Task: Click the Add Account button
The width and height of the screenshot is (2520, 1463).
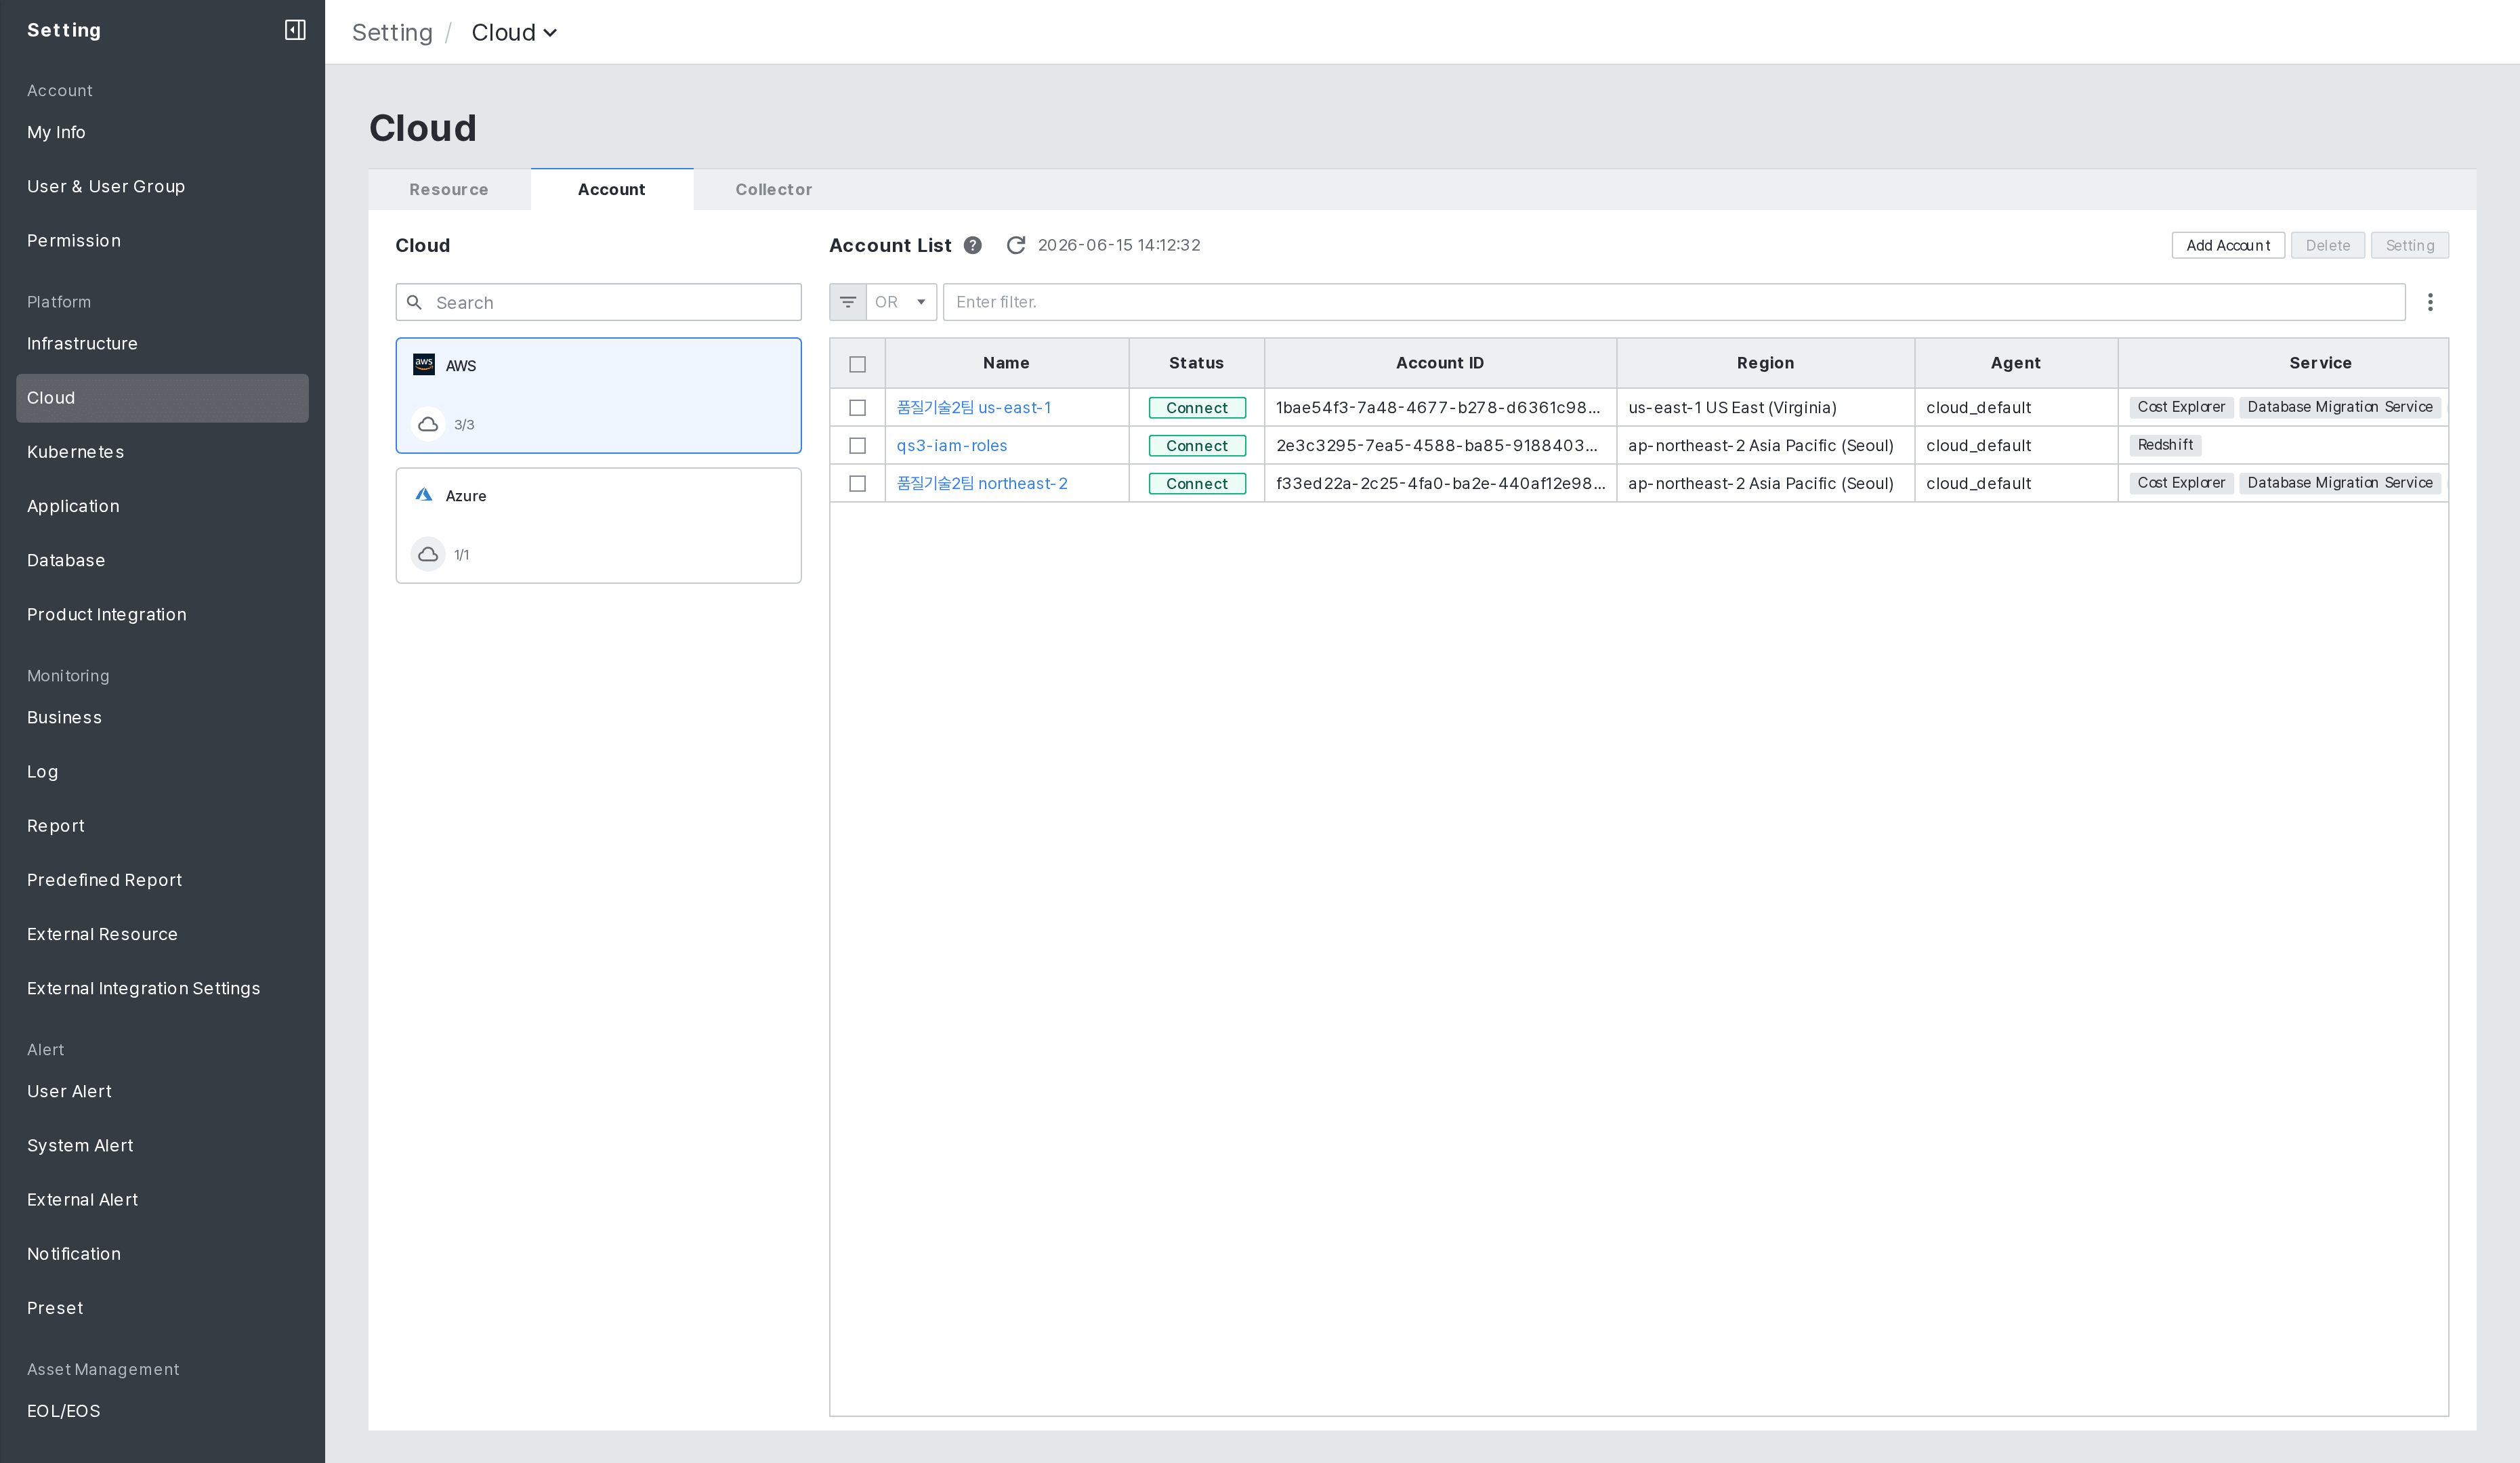Action: (2228, 245)
